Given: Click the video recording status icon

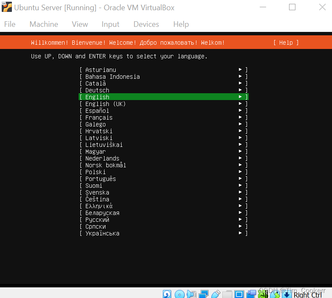Looking at the screenshot, I should pos(251,294).
